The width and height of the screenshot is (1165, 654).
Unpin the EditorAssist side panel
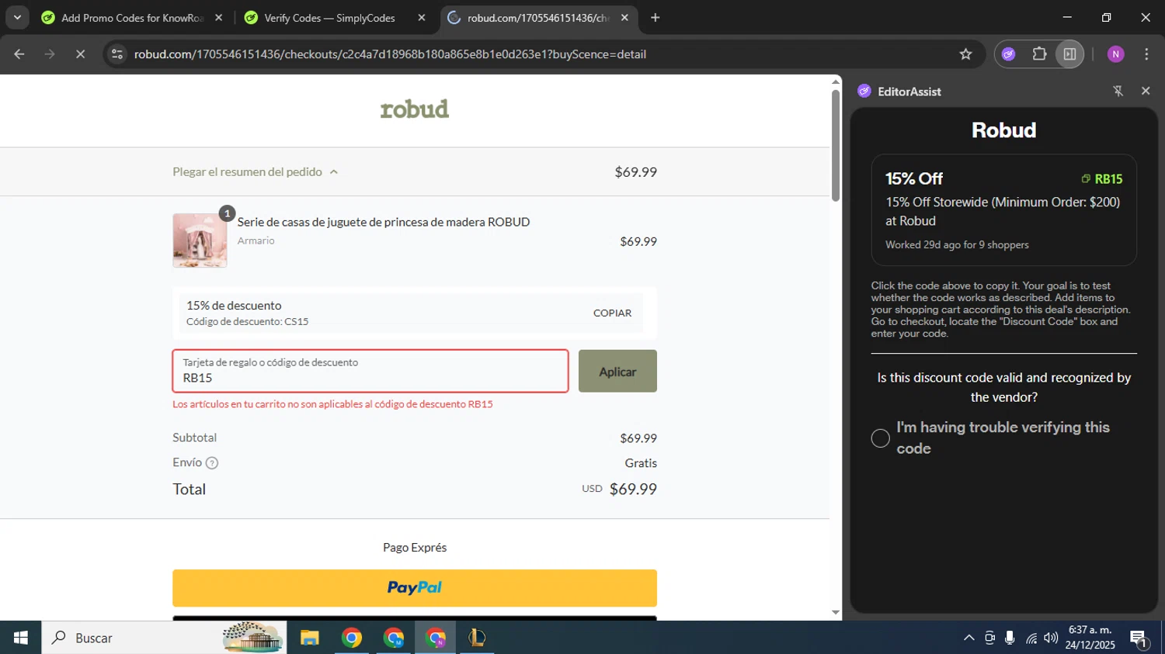[1118, 92]
